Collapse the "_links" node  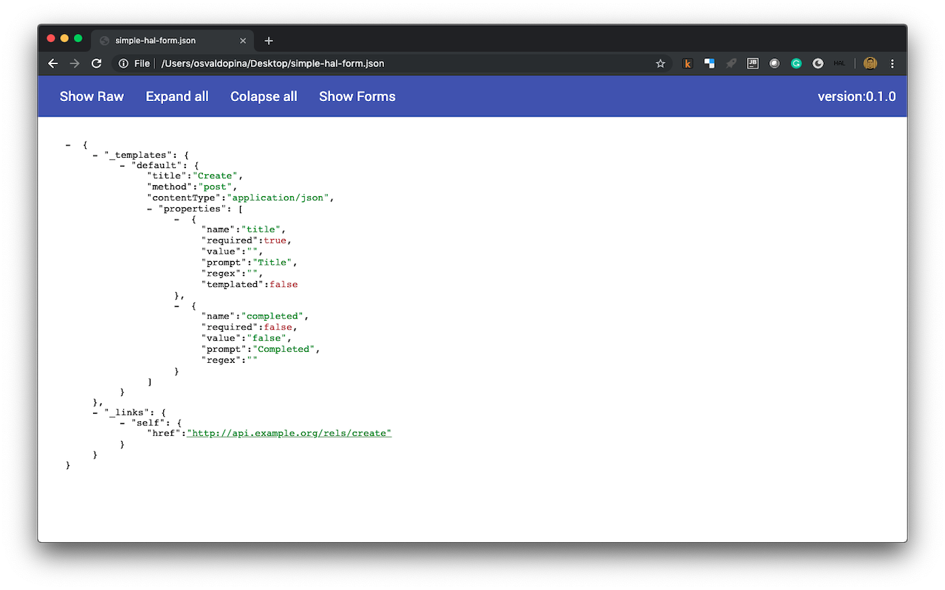(x=96, y=412)
